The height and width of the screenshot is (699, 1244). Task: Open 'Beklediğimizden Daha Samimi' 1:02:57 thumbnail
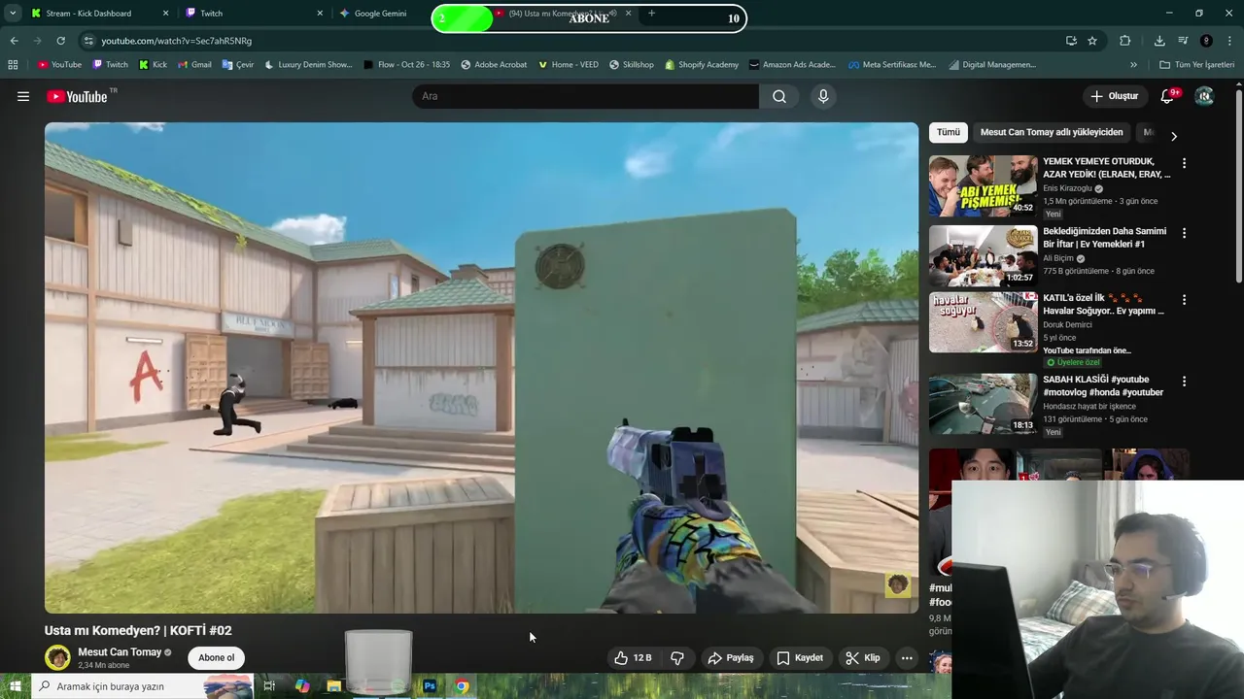(x=983, y=256)
